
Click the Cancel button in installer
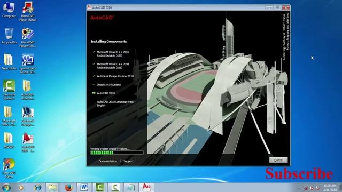click(x=278, y=160)
